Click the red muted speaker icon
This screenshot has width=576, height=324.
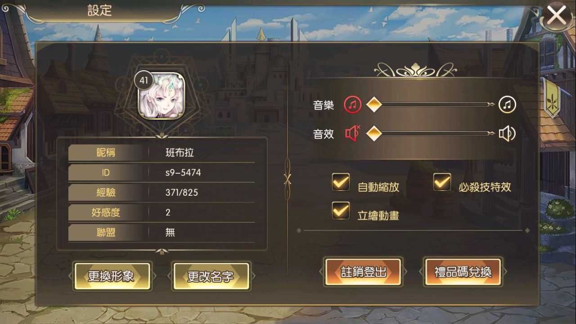[x=353, y=133]
